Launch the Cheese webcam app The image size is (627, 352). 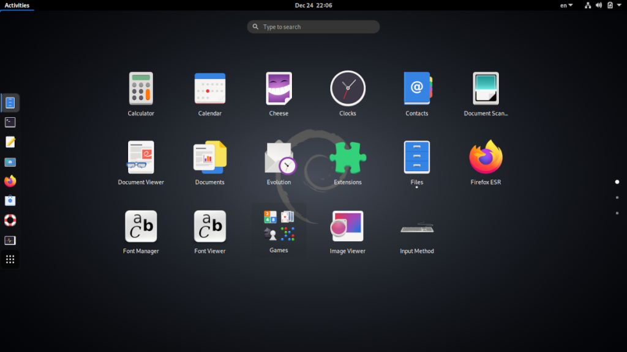point(279,87)
